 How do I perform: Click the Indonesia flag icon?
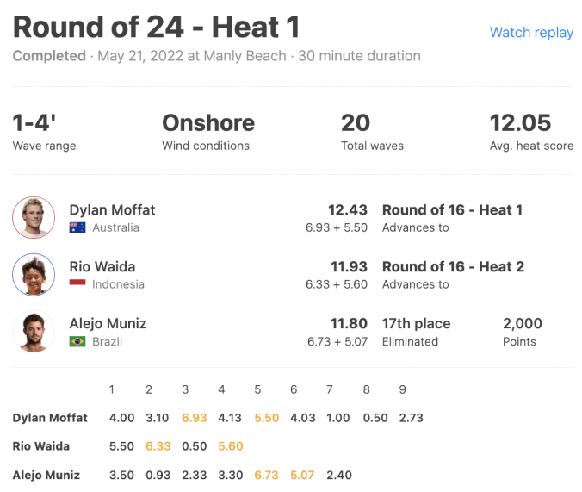[x=77, y=283]
